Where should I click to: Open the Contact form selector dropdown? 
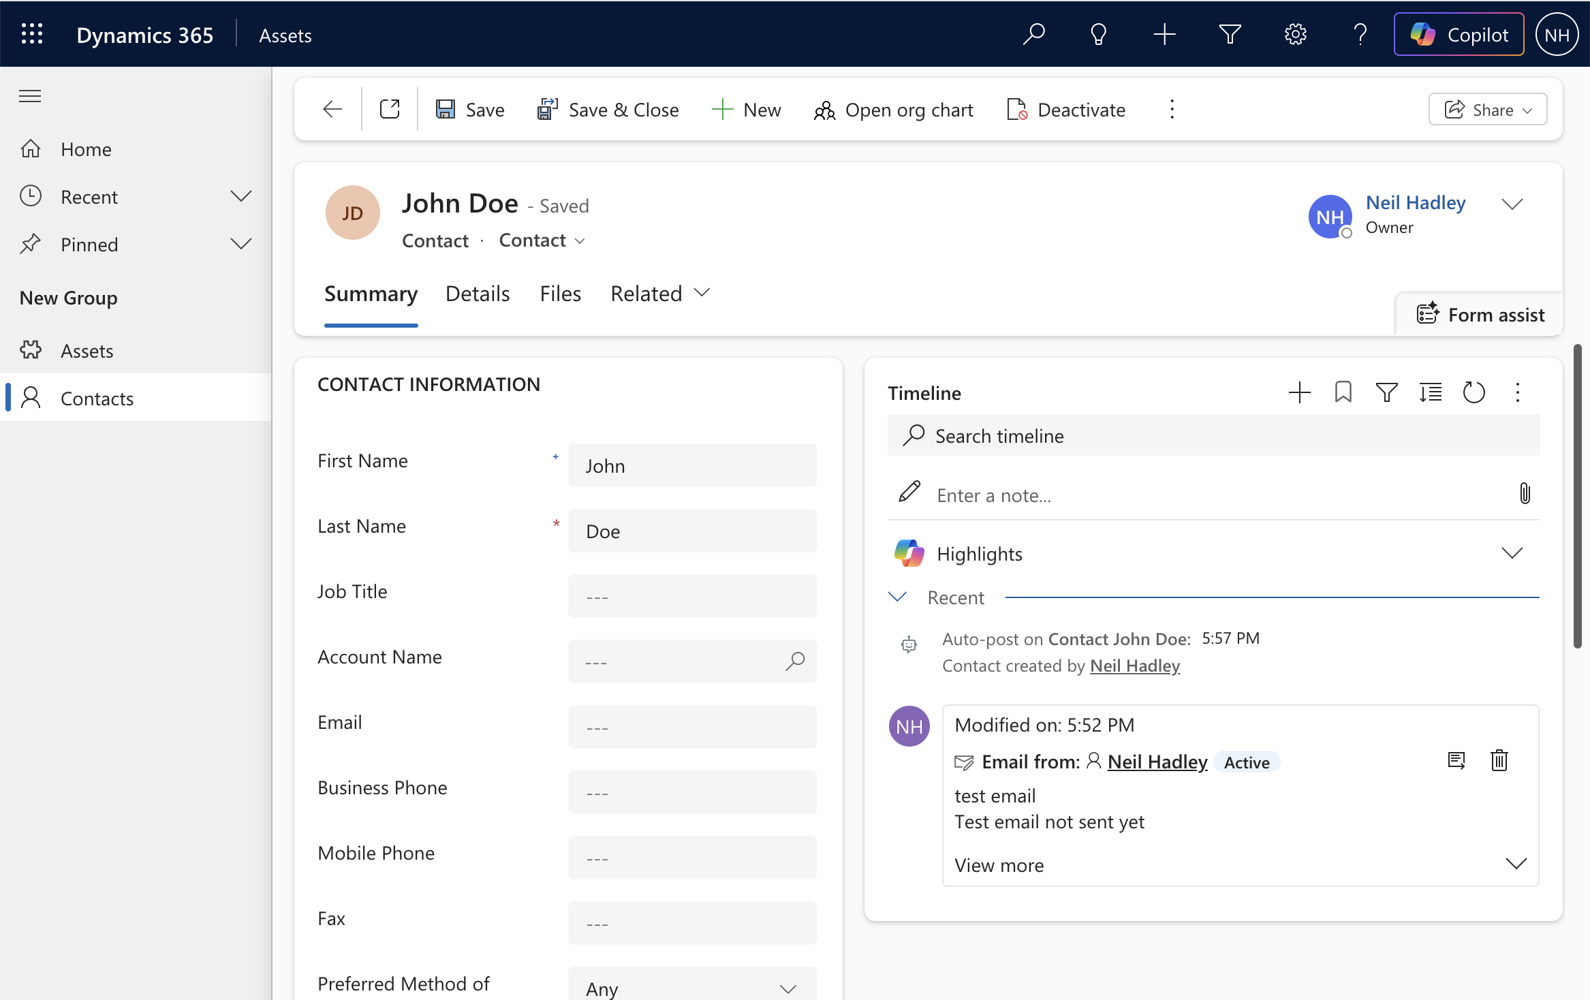[x=542, y=240]
